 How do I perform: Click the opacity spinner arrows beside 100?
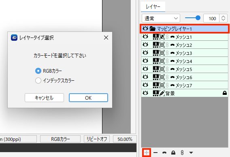point(223,18)
